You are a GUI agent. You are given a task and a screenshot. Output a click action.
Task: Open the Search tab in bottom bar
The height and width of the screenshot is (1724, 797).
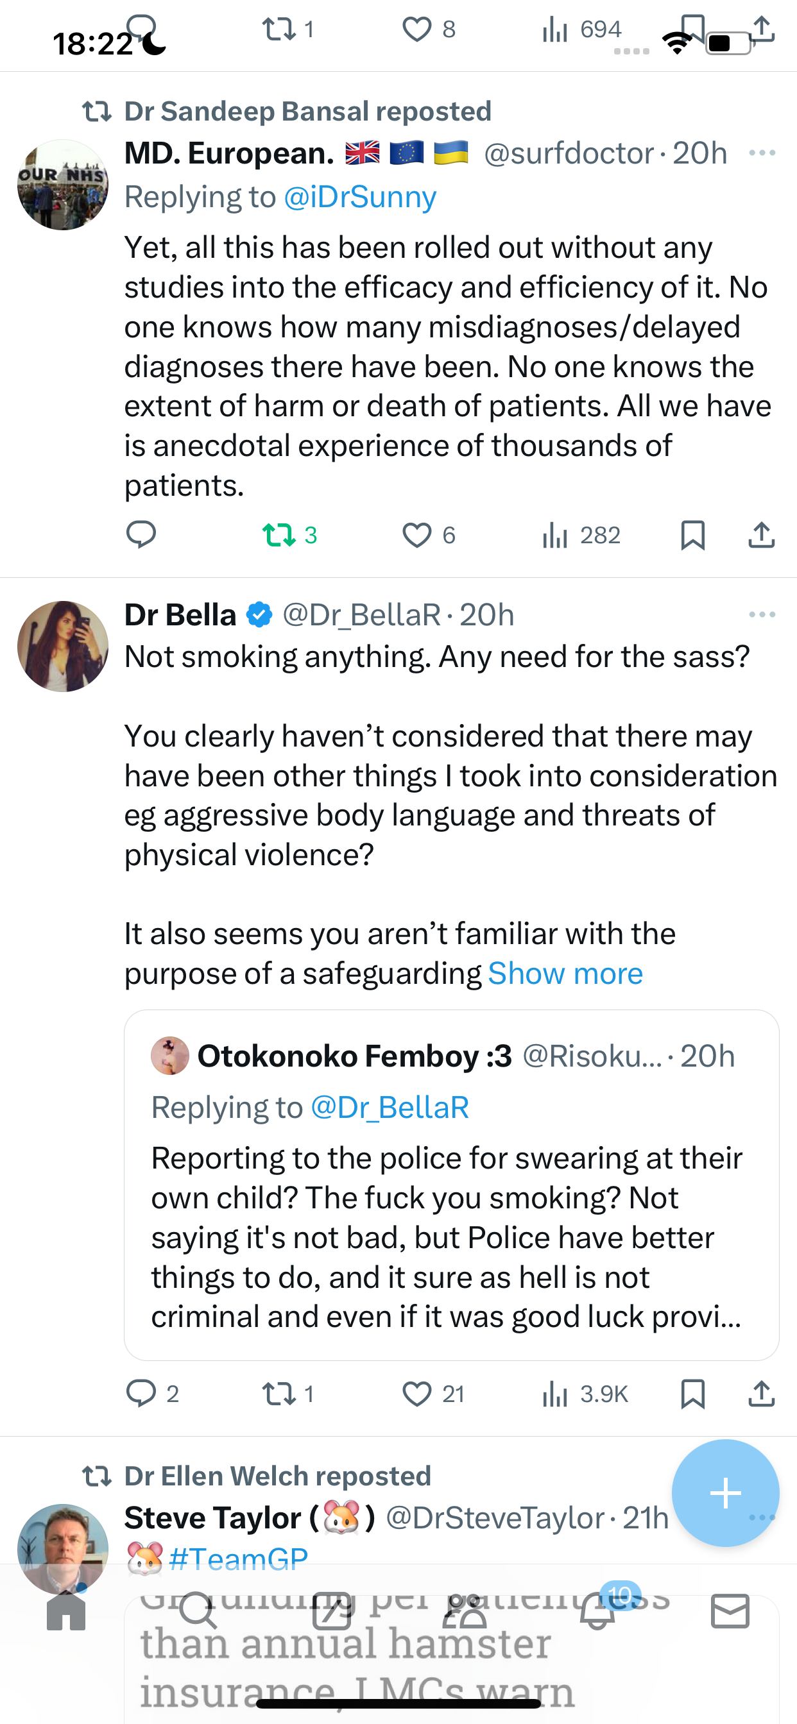click(x=198, y=1612)
